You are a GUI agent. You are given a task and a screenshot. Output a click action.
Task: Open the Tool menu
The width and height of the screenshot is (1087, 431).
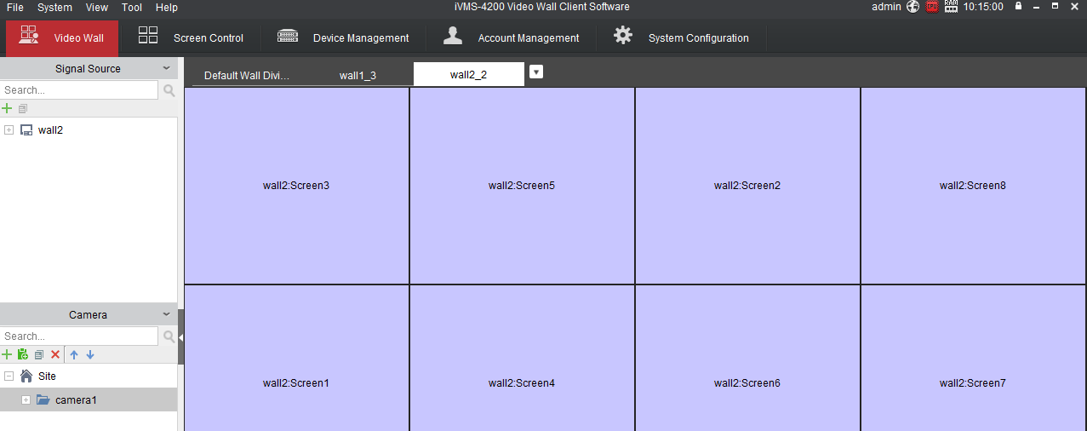point(132,7)
